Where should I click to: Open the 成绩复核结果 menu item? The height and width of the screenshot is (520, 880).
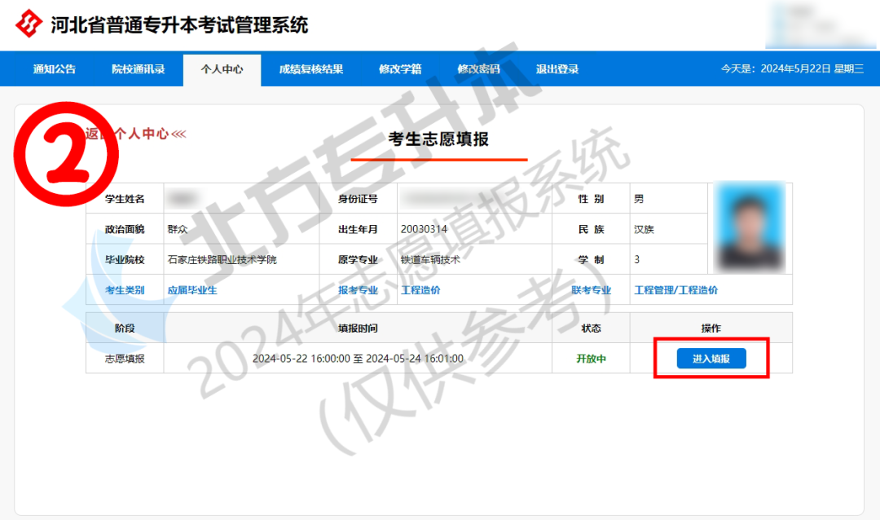311,69
